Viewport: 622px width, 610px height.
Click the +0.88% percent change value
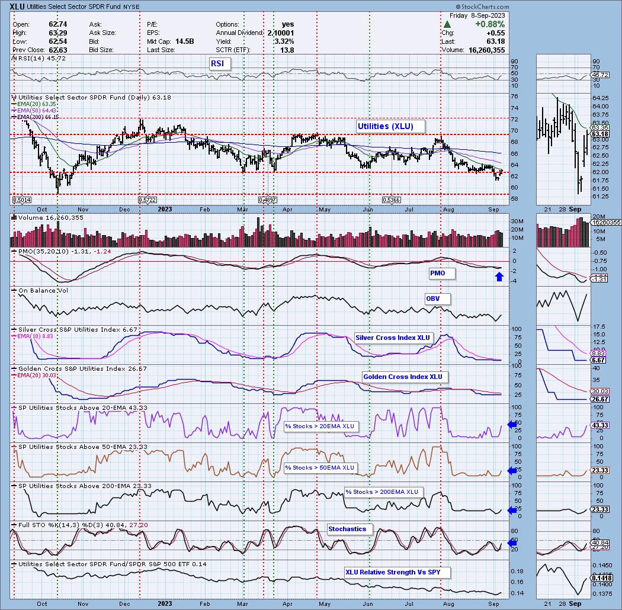coord(490,24)
